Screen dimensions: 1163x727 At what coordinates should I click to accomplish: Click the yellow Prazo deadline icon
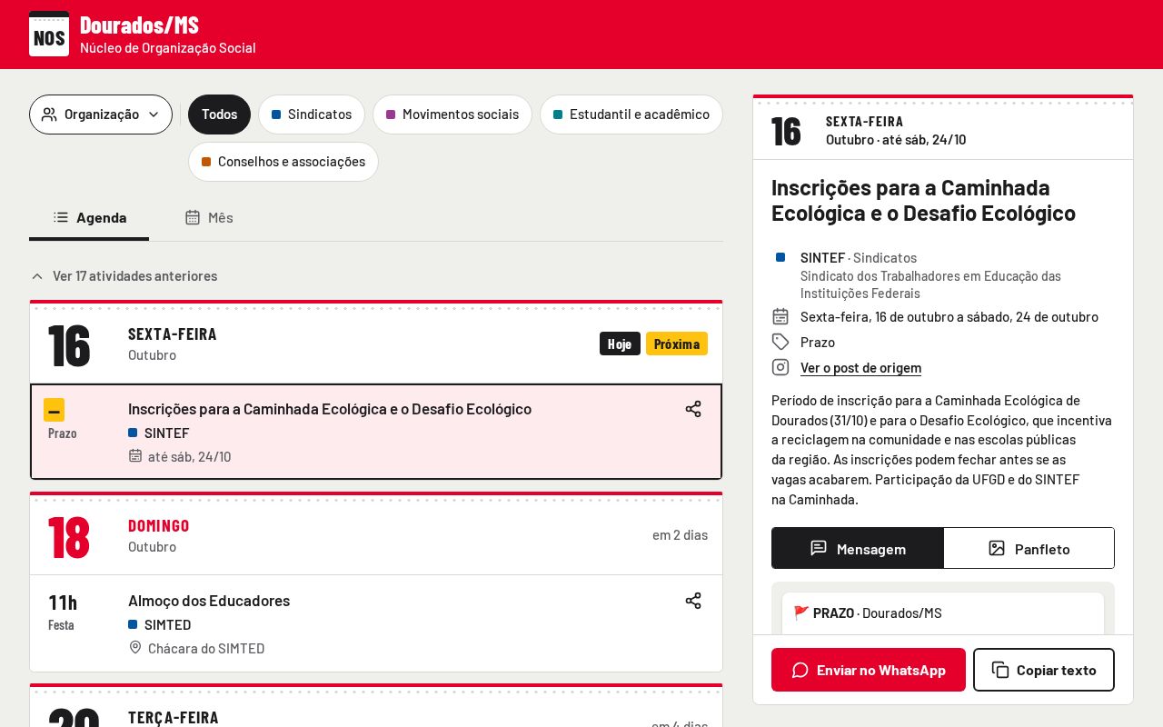54,410
